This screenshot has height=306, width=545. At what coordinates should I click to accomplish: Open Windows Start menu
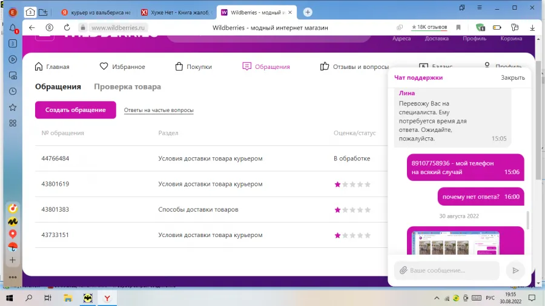tap(9, 298)
